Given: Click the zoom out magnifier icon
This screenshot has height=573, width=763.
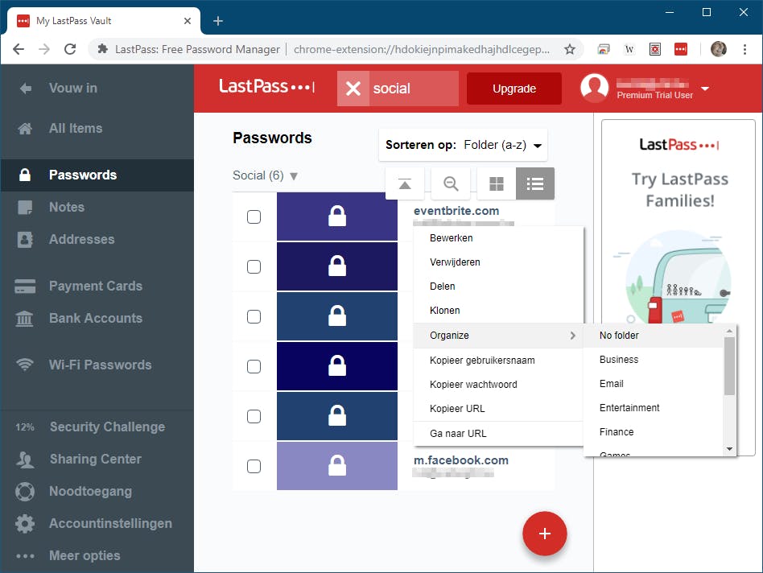Looking at the screenshot, I should click(450, 183).
